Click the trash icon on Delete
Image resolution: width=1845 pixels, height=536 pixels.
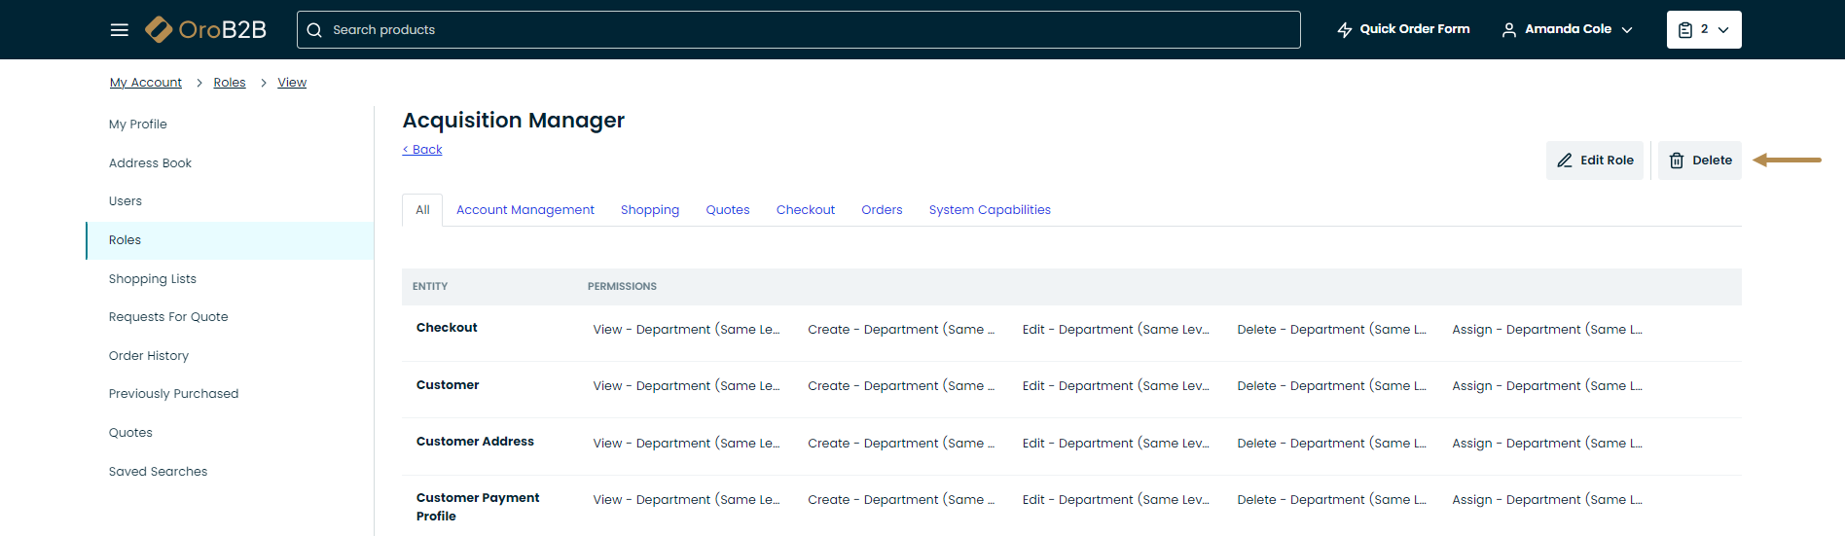click(1677, 161)
